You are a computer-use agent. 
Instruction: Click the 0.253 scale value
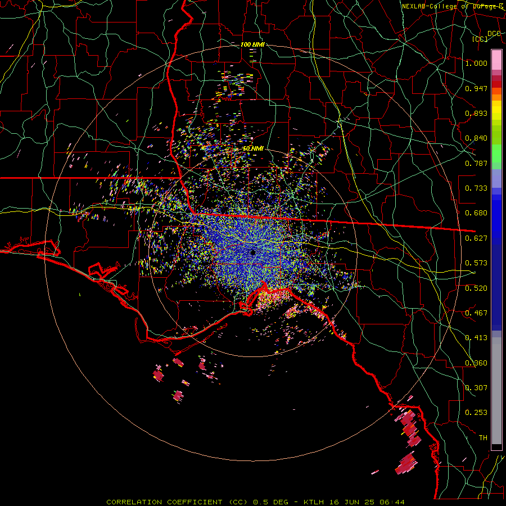(476, 413)
